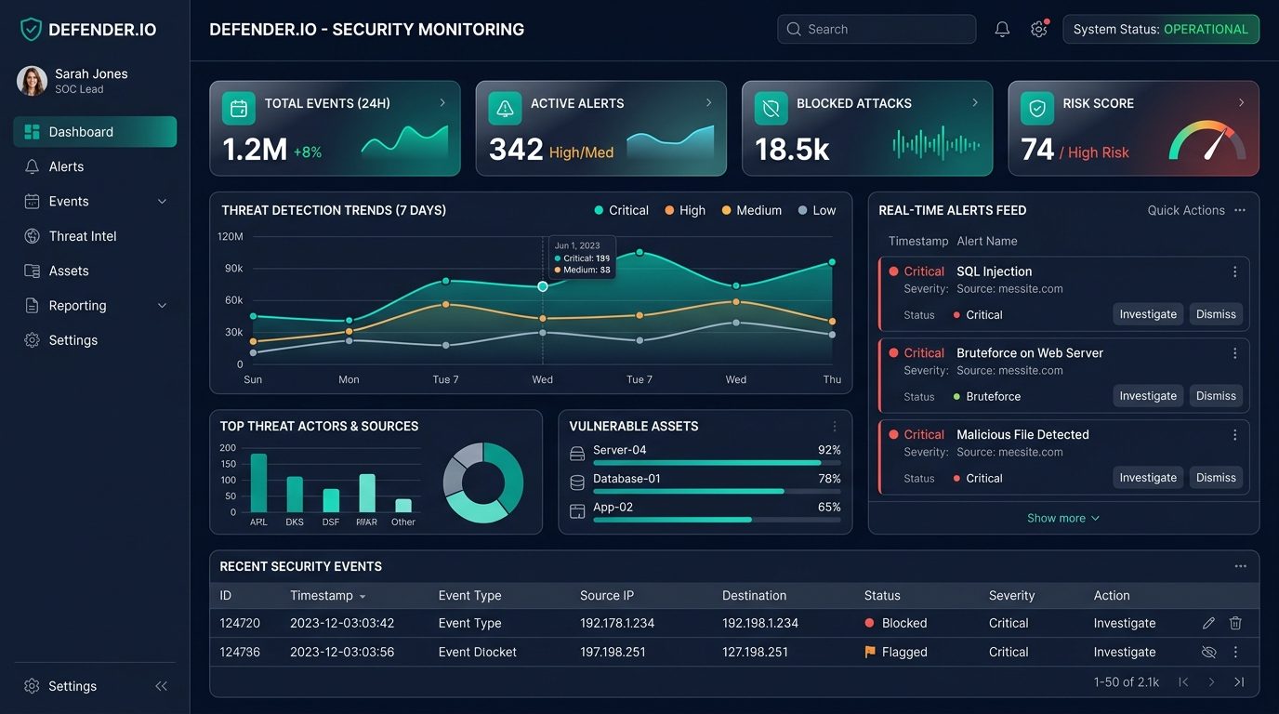The image size is (1279, 714).
Task: Sort table by Timestamp column
Action: 328,596
